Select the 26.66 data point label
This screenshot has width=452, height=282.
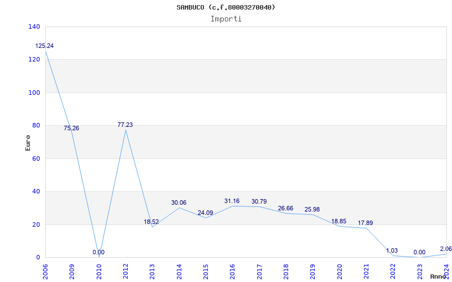[x=285, y=208]
